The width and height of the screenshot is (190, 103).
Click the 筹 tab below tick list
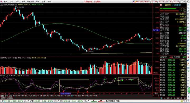coord(185,98)
